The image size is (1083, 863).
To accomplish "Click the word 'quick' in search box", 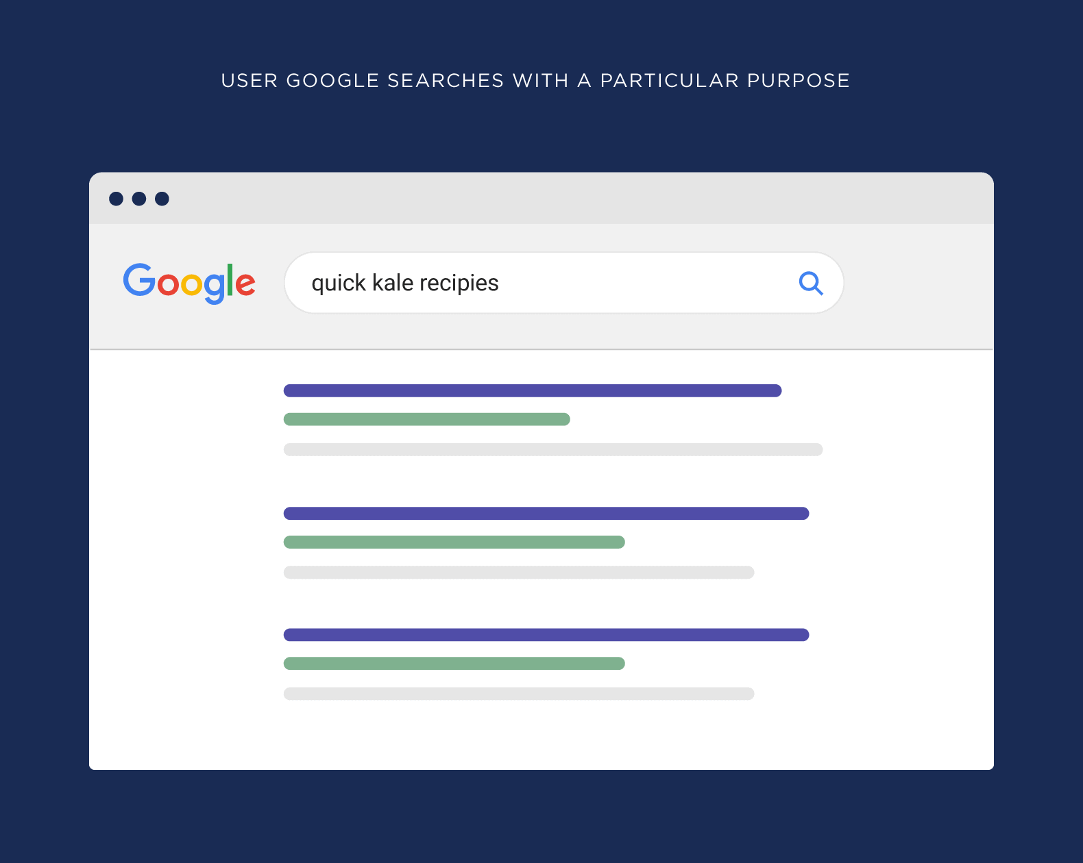I will tap(339, 284).
